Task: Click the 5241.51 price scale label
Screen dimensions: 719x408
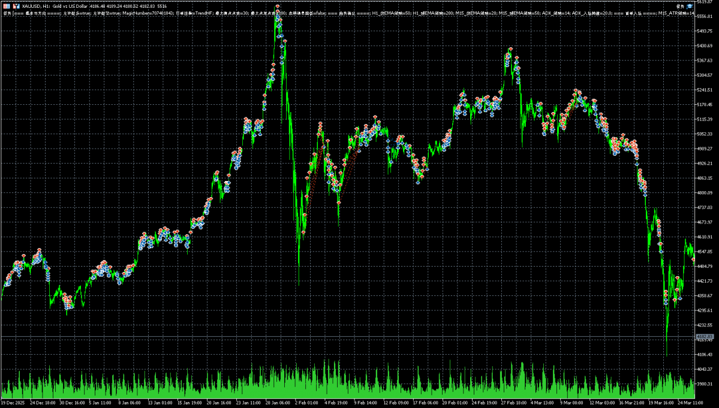Action: point(705,90)
